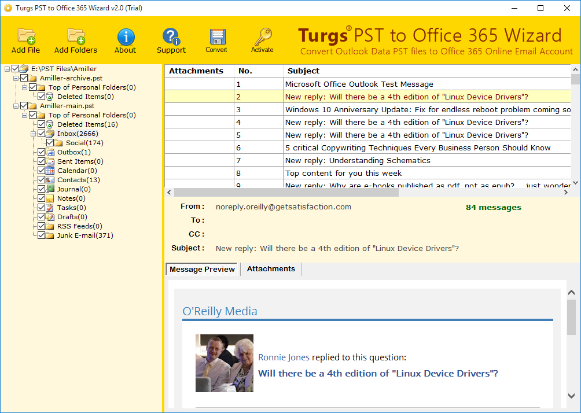Click the Amiller-archive.pst folder icon
This screenshot has width=581, height=413.
coord(33,78)
